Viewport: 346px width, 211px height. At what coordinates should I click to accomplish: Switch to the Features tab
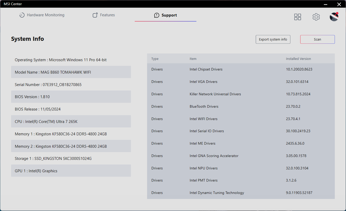(104, 15)
